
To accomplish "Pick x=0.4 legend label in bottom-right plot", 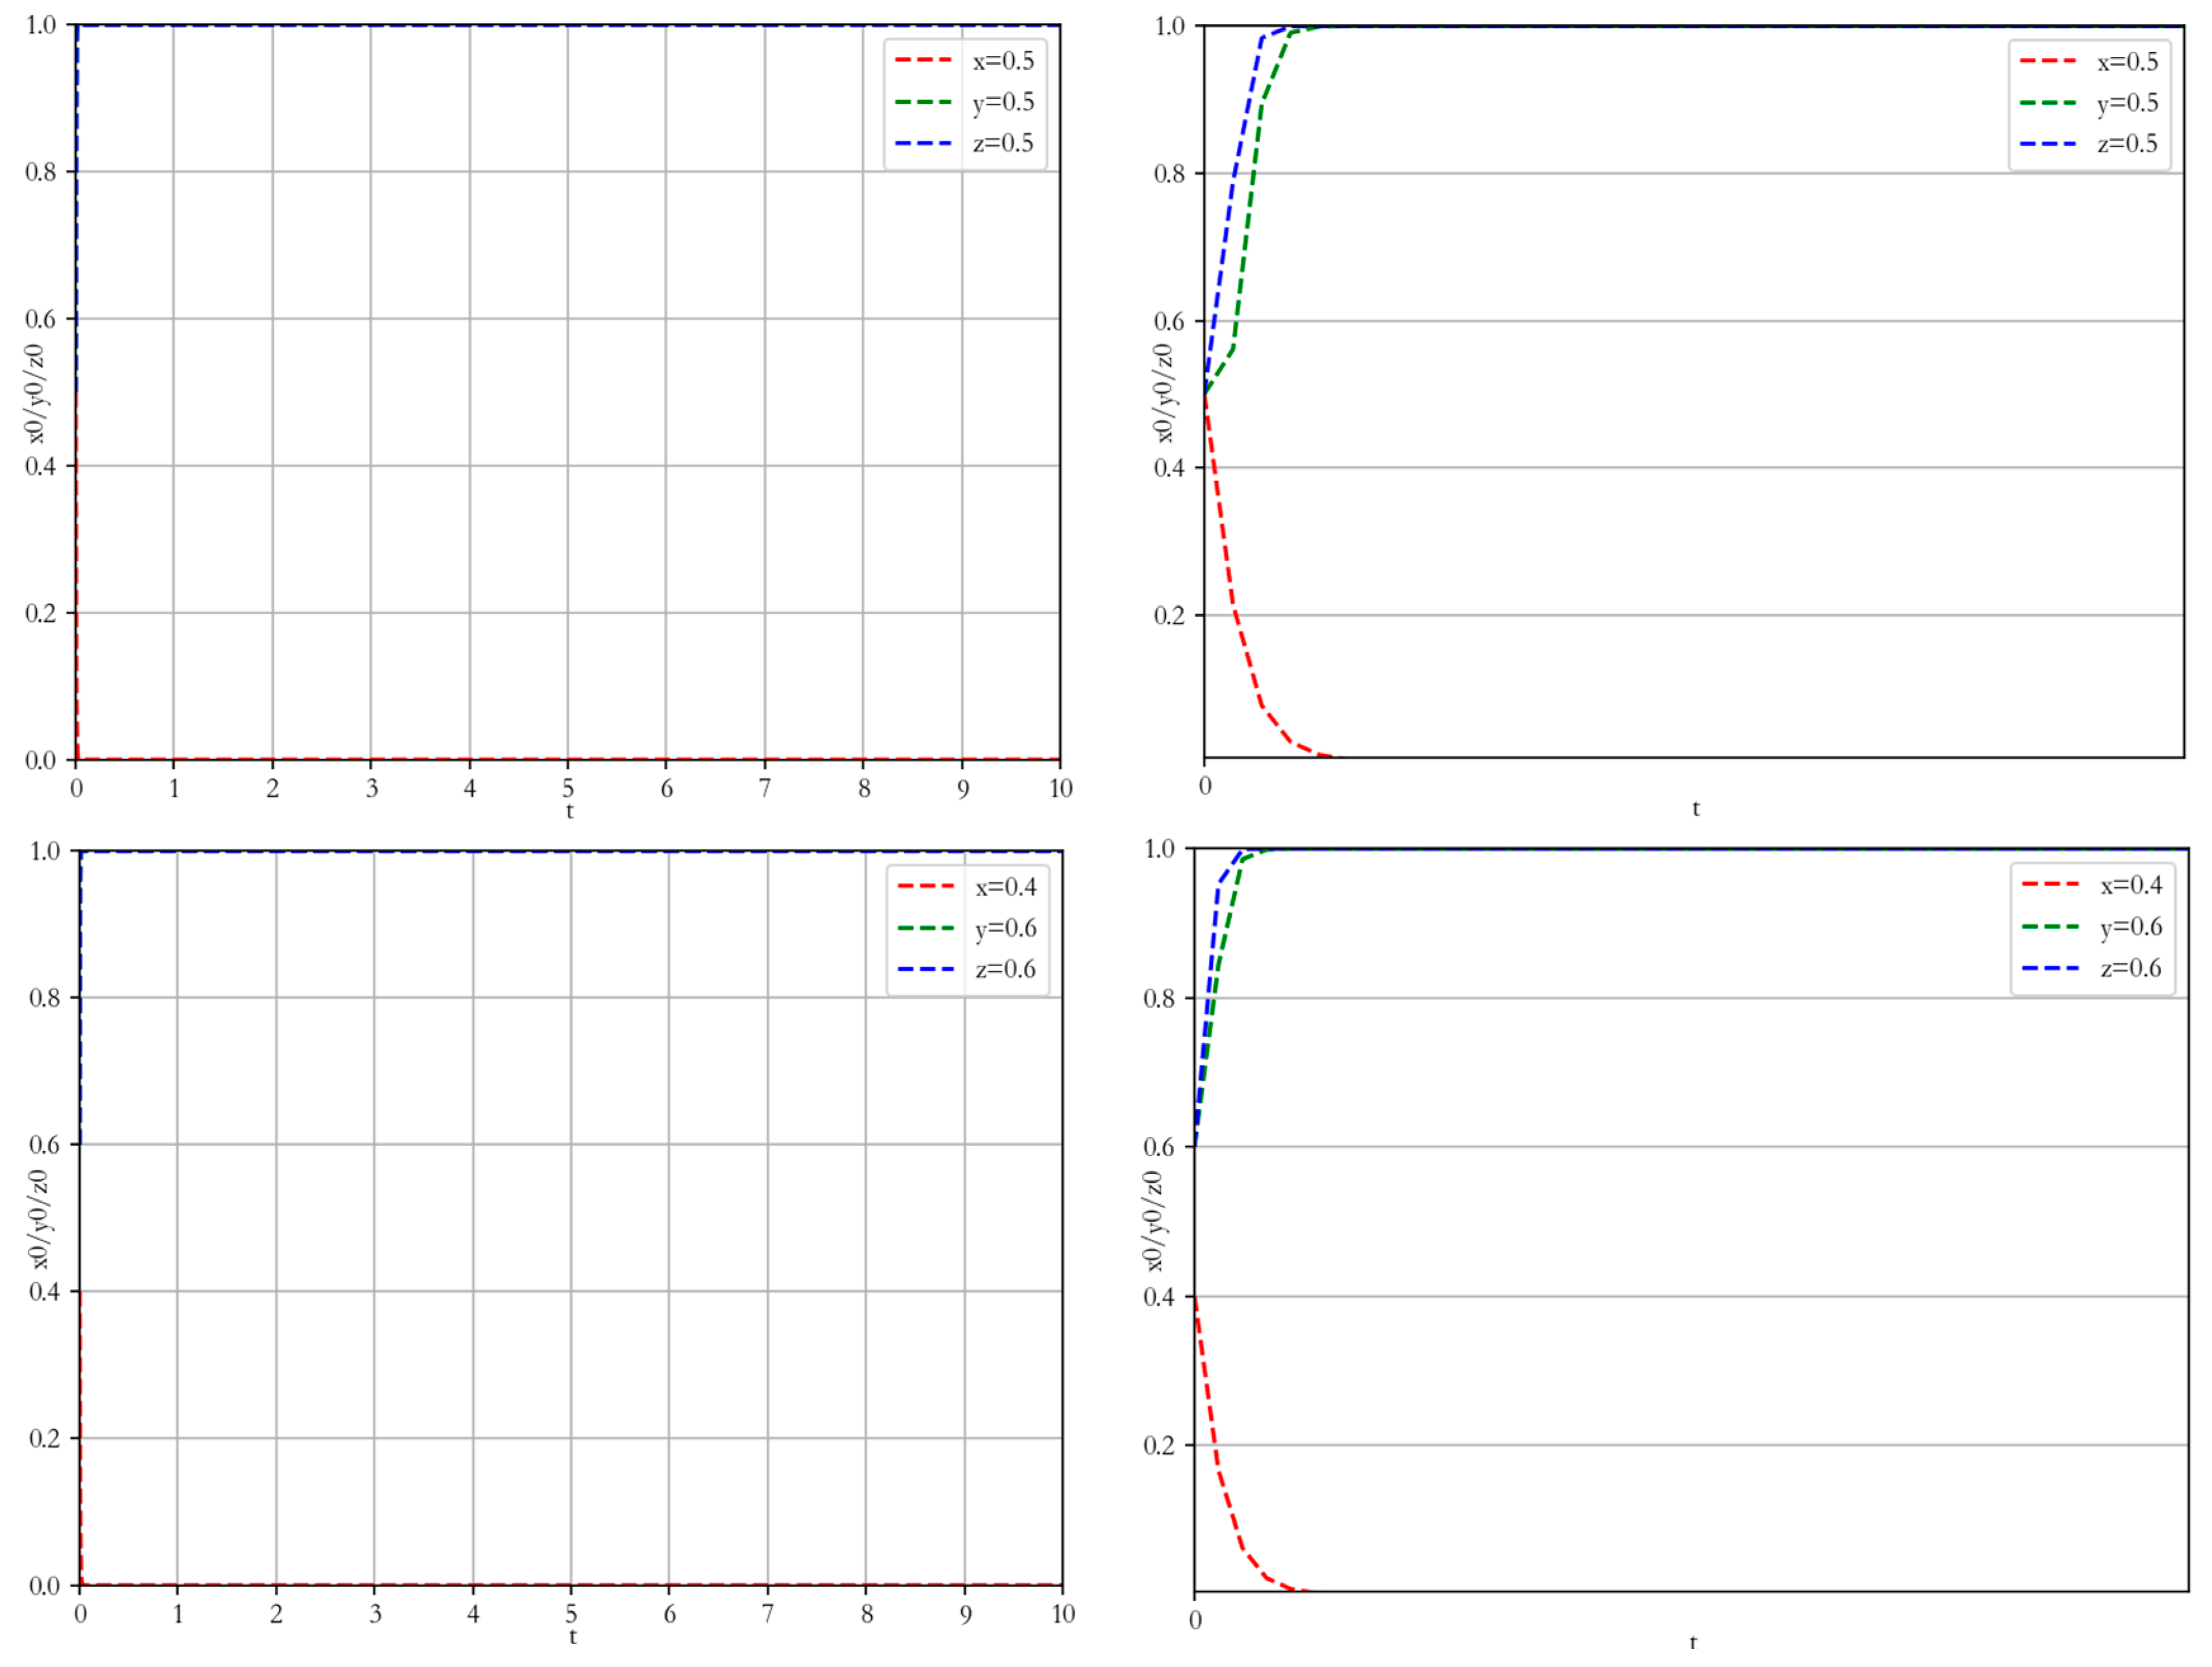I will tap(2131, 885).
